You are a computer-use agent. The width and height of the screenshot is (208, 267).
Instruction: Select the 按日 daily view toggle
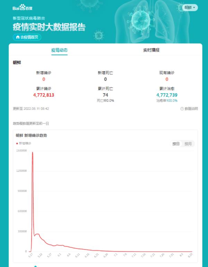click(x=176, y=144)
